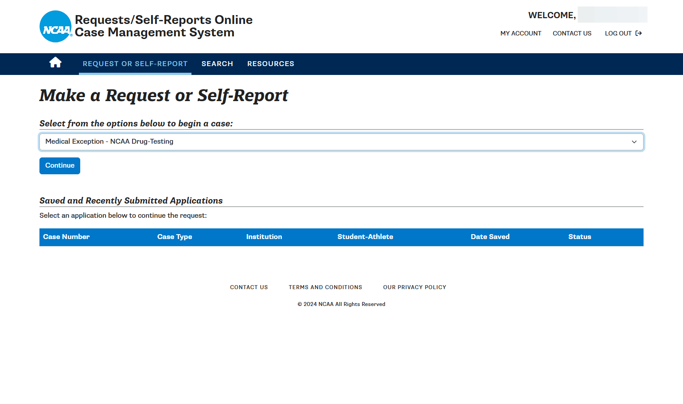The width and height of the screenshot is (683, 404).
Task: Click the Continue button
Action: point(60,166)
